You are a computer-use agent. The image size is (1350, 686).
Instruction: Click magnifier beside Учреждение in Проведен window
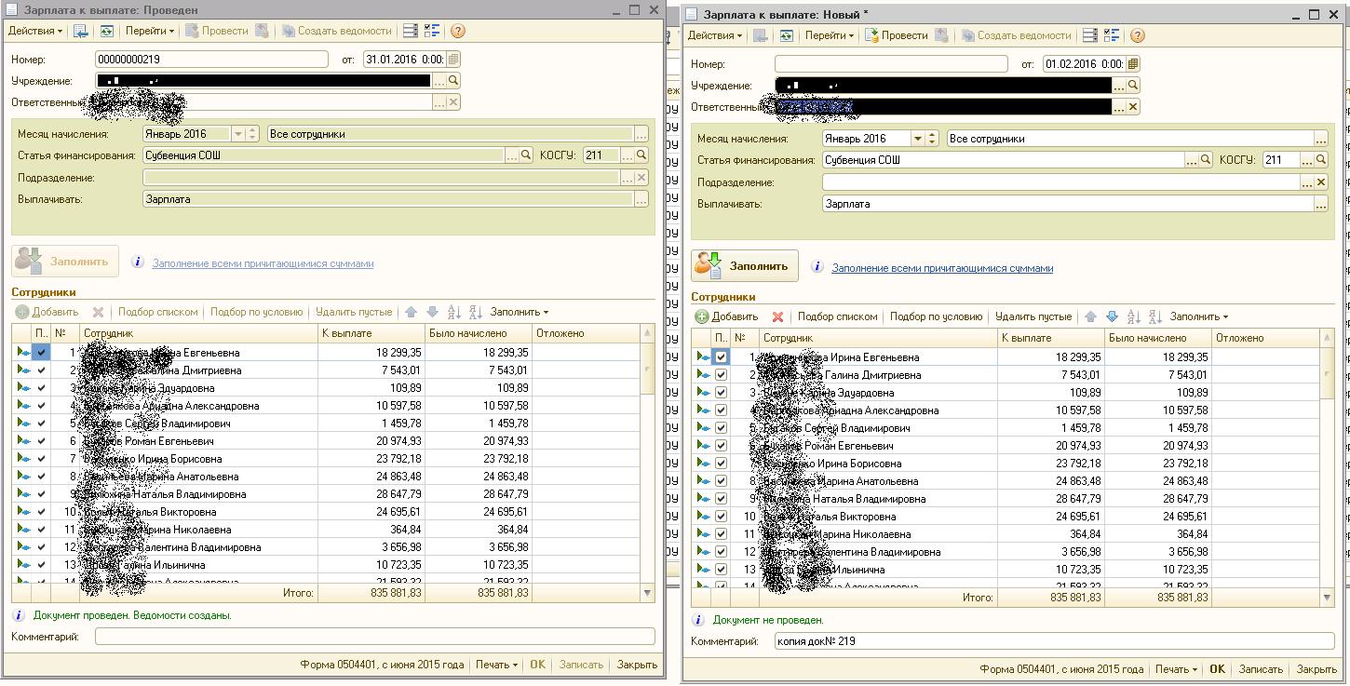(453, 81)
